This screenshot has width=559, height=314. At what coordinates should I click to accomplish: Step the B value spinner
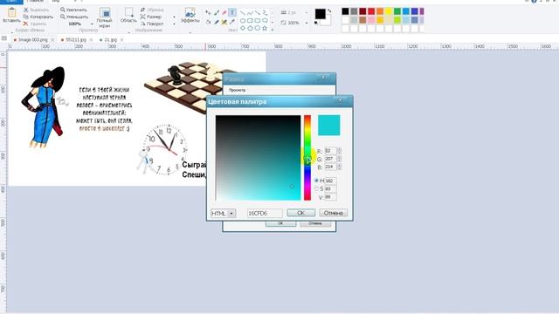coord(339,167)
